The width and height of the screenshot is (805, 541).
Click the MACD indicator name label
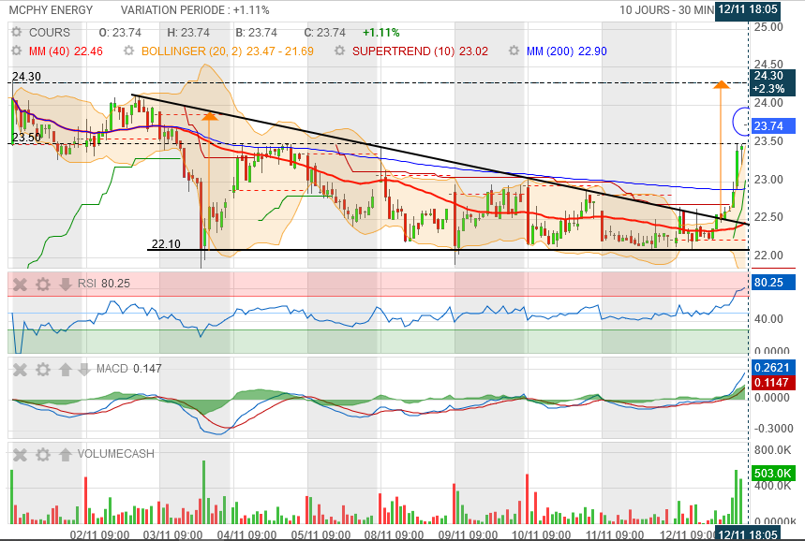112,369
